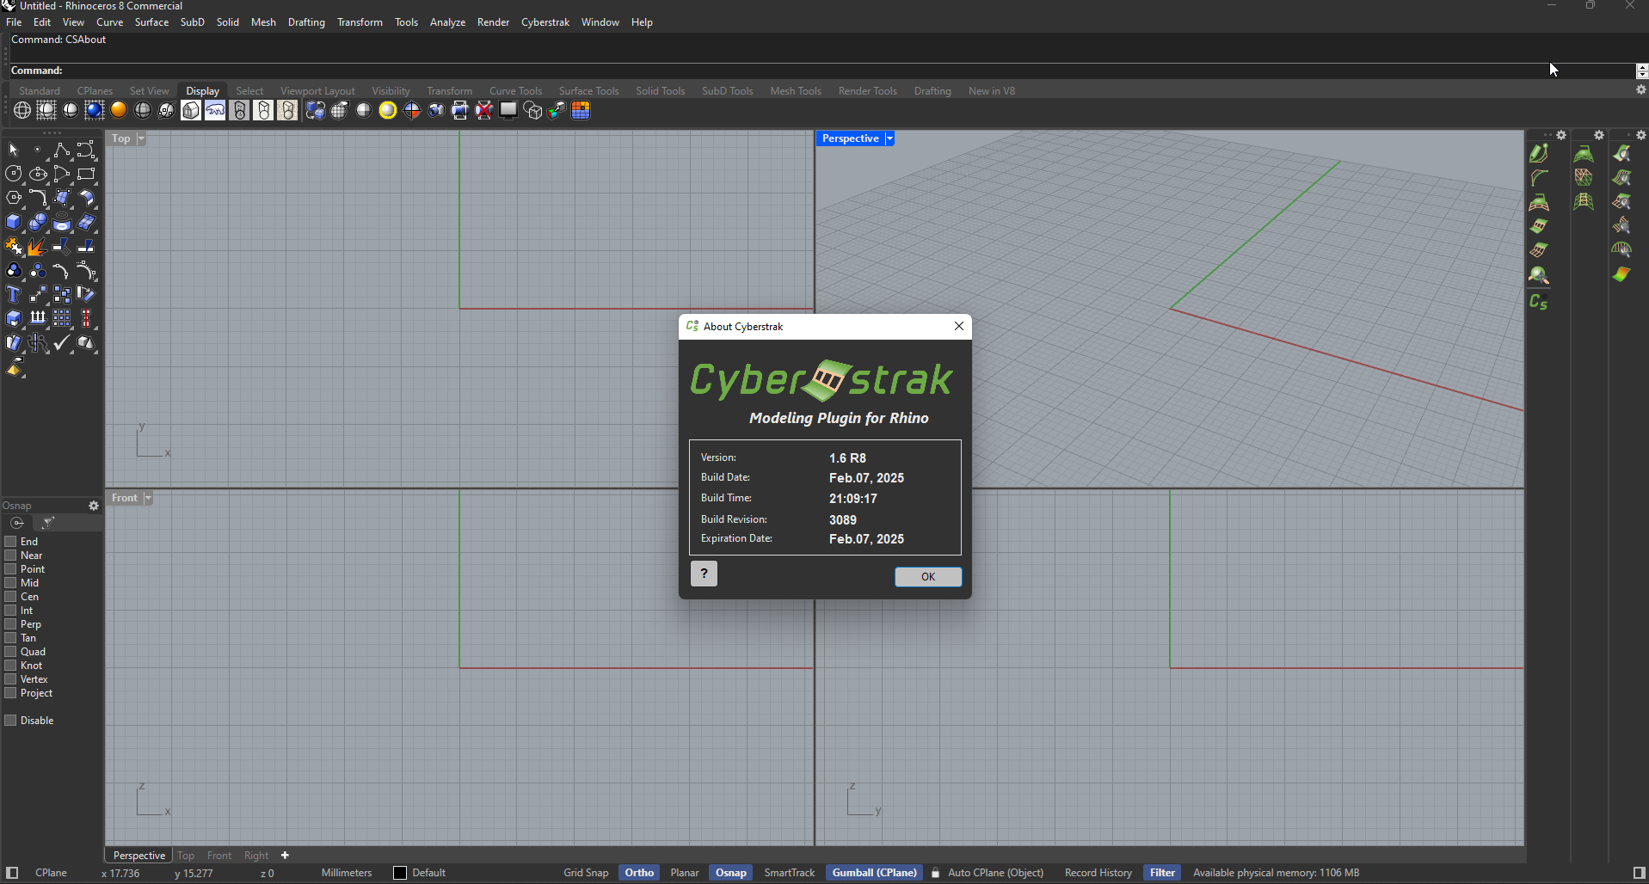Click the question mark help button
Image resolution: width=1649 pixels, height=884 pixels.
(x=704, y=574)
